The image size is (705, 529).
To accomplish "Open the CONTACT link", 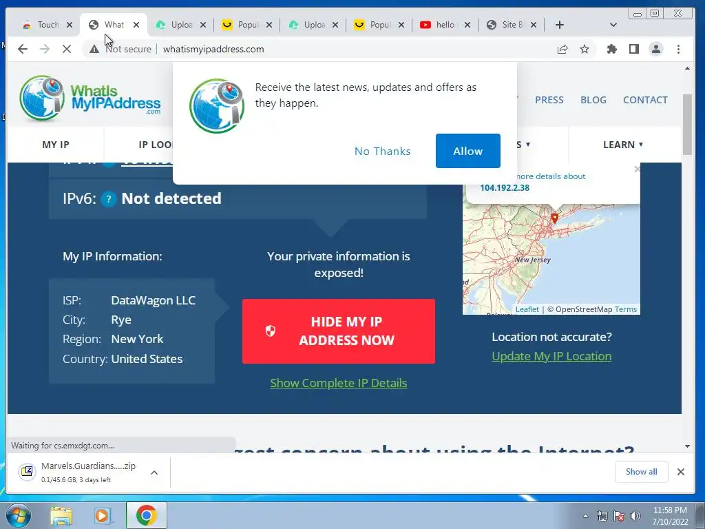I will click(x=645, y=100).
